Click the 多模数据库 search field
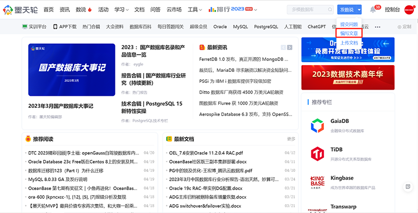Screen dimensions: 418x213 coord(310,10)
